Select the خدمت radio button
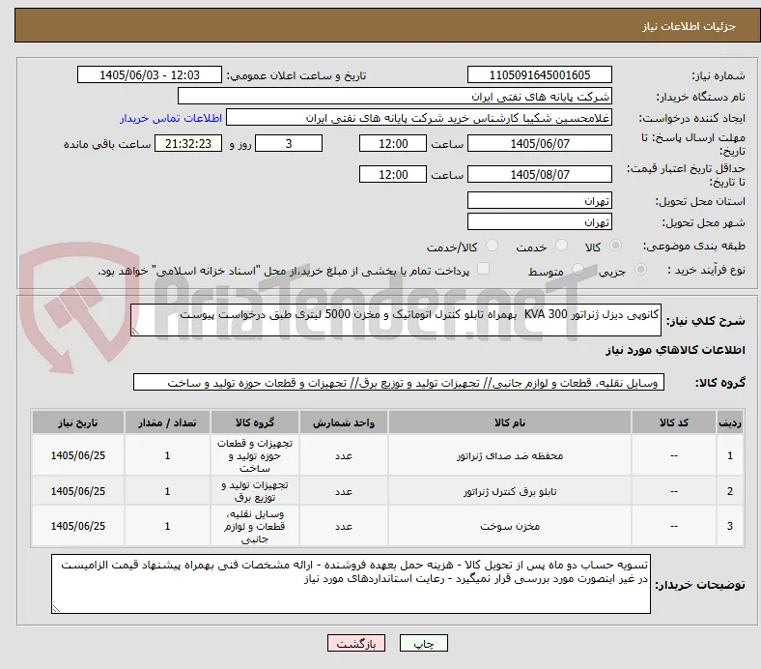This screenshot has height=669, width=761. pos(561,246)
